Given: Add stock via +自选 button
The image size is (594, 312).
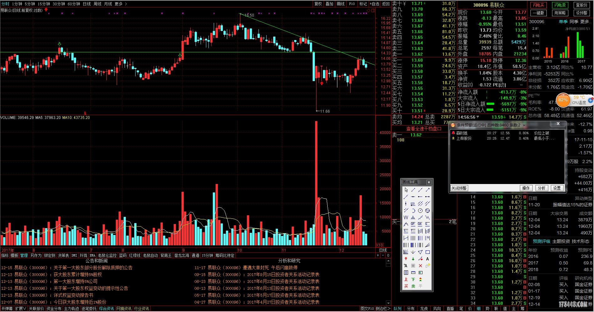Looking at the screenshot, I should pos(375,4).
